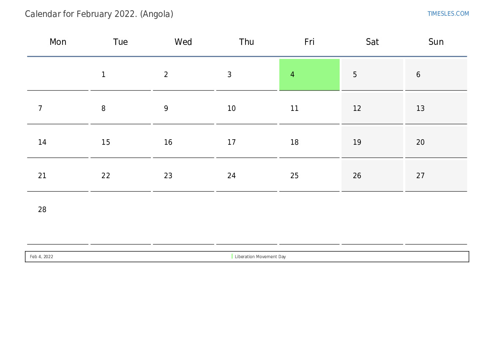Select day 22 in the calendar
This screenshot has height=350, width=494.
coord(121,176)
